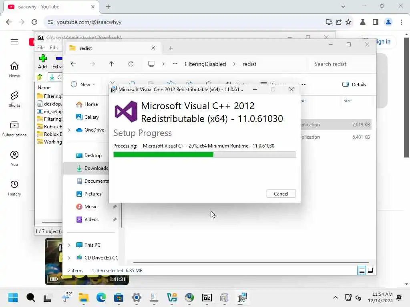The height and width of the screenshot is (307, 410).
Task: Go back in File Explorer redist window
Action: pyautogui.click(x=73, y=64)
